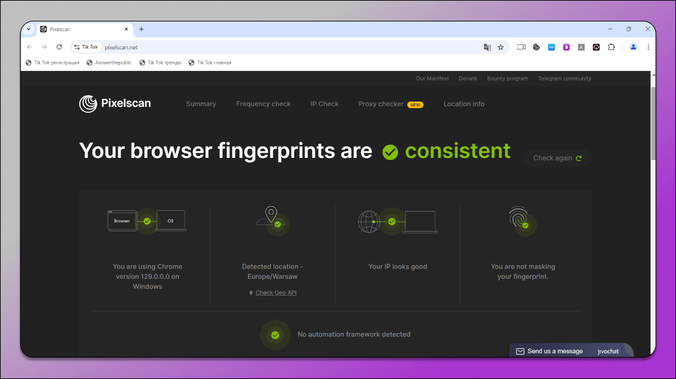Click the cookie extension icon
676x379 pixels.
(536, 47)
